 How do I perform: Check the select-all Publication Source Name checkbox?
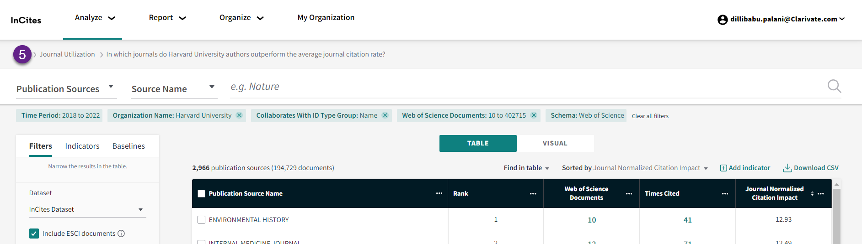[x=201, y=193]
